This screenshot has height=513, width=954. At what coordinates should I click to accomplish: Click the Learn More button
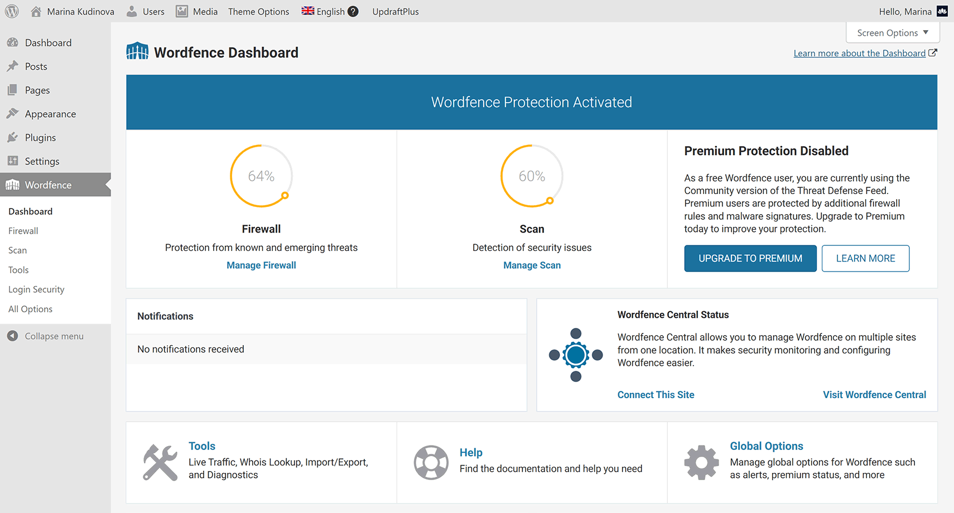coord(866,258)
